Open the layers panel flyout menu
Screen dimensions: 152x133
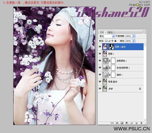[145, 33]
